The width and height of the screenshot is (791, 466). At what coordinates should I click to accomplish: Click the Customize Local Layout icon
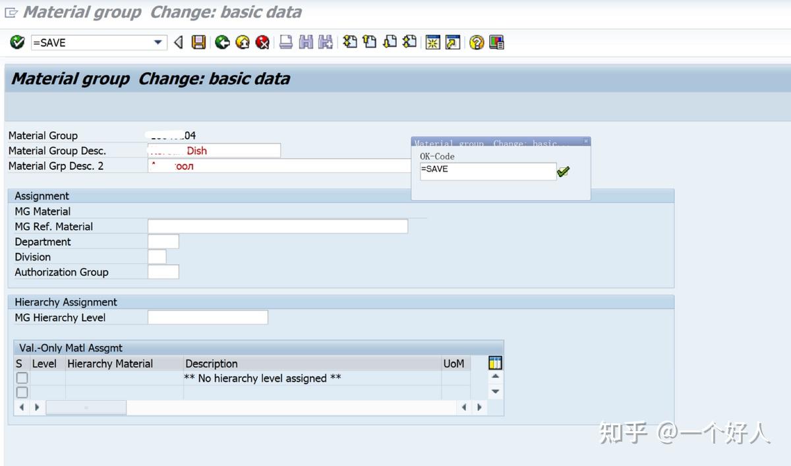(496, 42)
